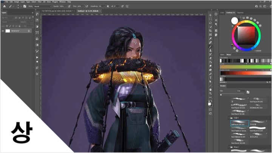Click the brush Size slider handle

point(221,95)
